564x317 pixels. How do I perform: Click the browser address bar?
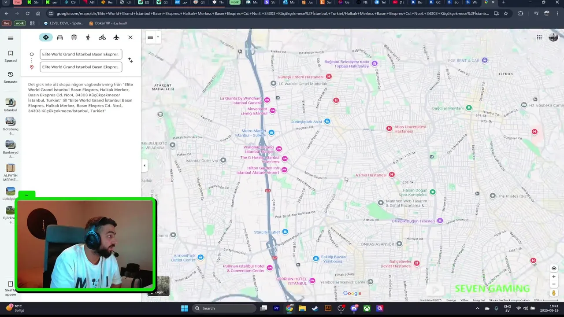pyautogui.click(x=272, y=14)
